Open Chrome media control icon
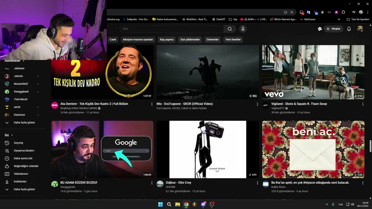Viewport: 372px width, 209px height. coord(354,12)
